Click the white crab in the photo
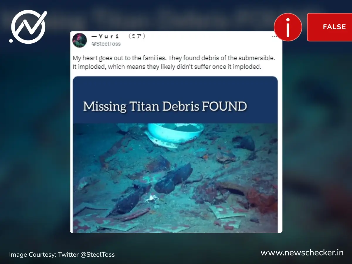The height and width of the screenshot is (264, 352). coord(152,199)
